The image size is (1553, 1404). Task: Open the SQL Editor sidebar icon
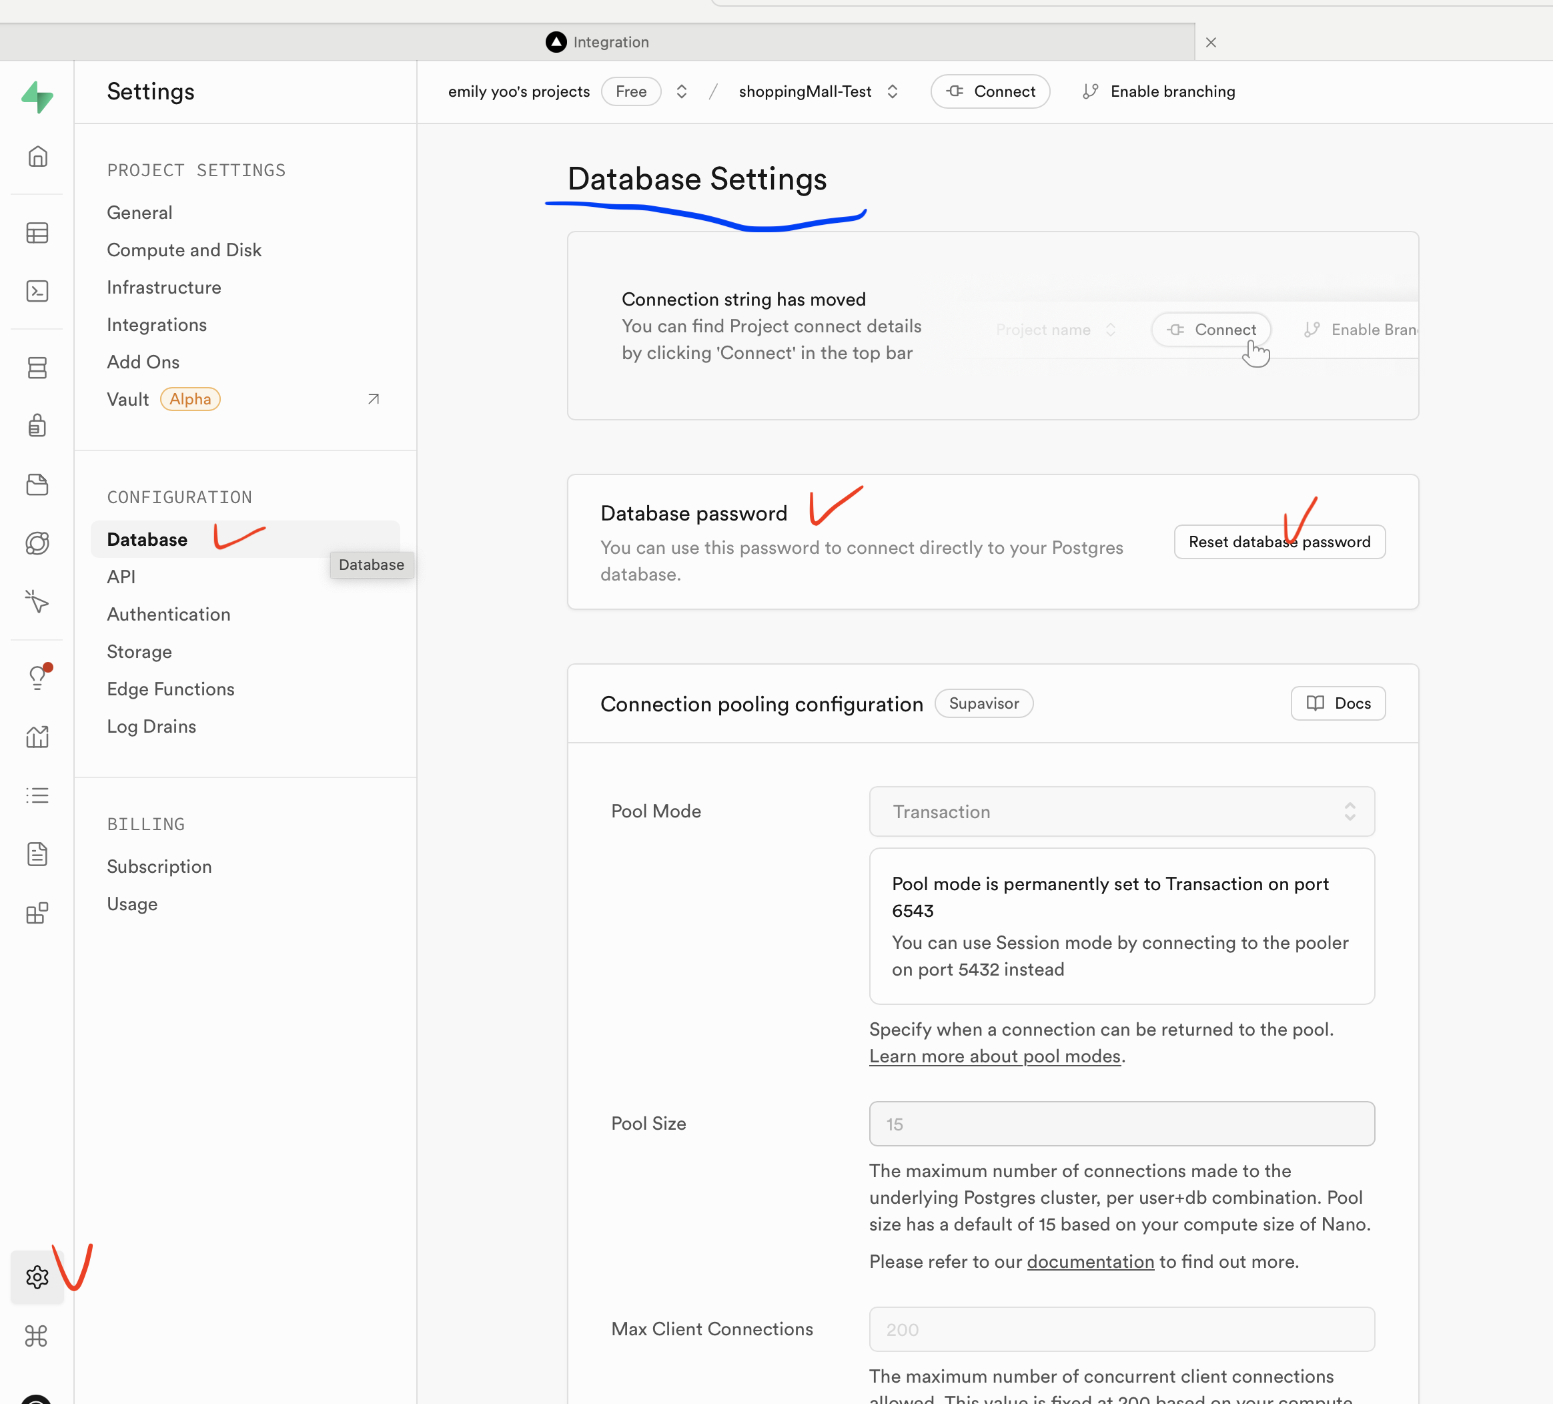tap(37, 292)
